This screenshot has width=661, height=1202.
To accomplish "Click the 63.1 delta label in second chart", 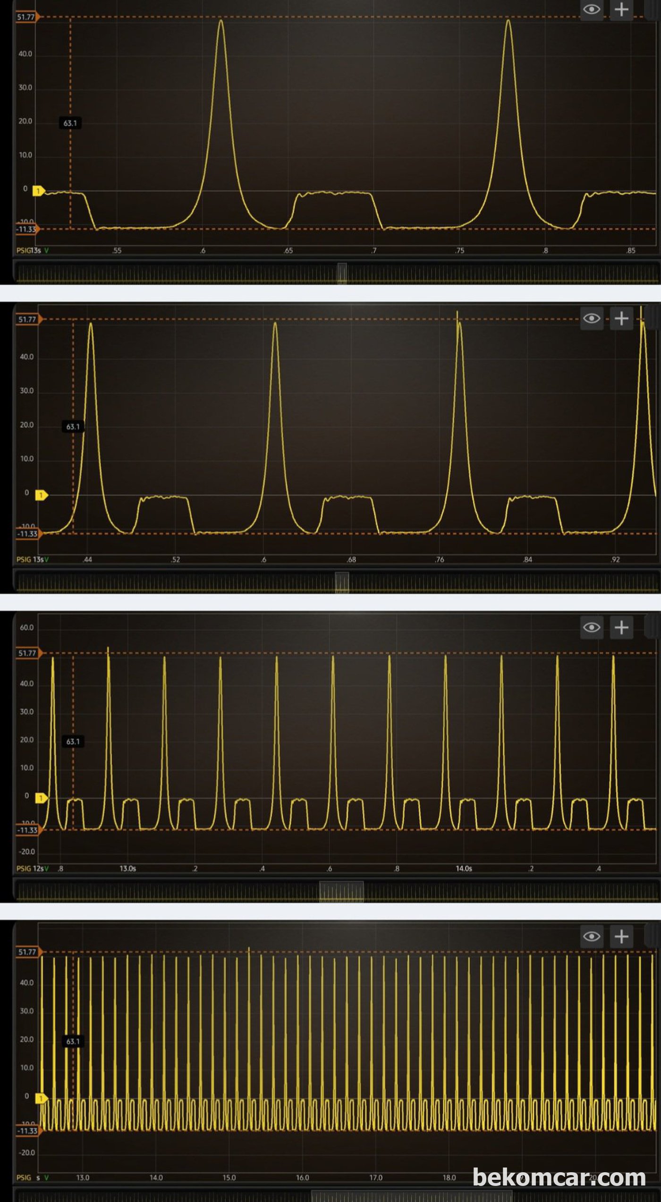I will coord(73,426).
